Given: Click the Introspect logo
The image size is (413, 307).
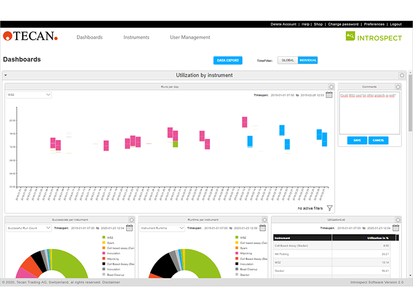Looking at the screenshot, I should pyautogui.click(x=374, y=37).
